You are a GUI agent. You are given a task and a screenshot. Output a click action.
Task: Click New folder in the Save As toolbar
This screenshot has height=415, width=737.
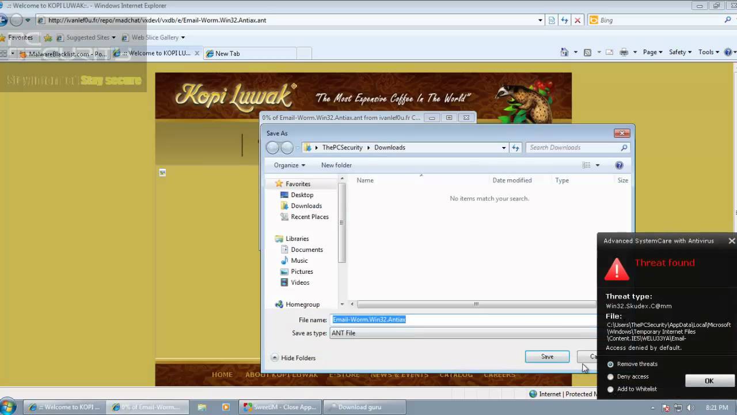click(336, 165)
